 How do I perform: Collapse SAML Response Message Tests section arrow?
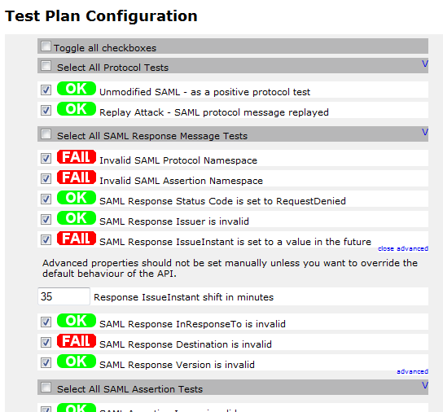pos(425,132)
